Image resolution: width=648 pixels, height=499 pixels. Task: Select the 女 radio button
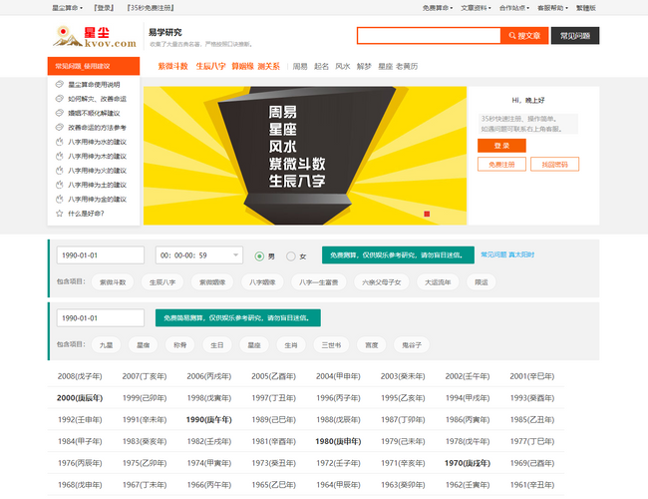(291, 255)
